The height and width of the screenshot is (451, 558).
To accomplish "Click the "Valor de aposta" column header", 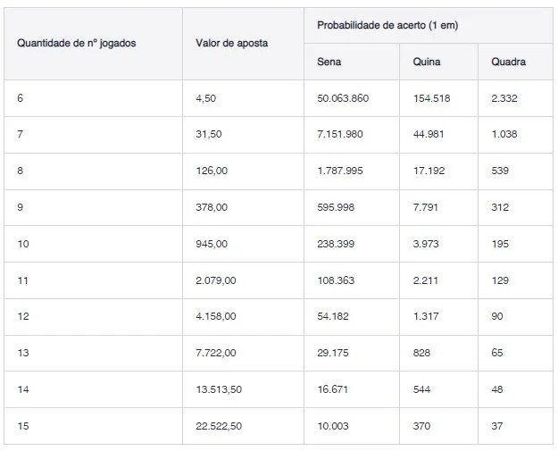I will (231, 43).
